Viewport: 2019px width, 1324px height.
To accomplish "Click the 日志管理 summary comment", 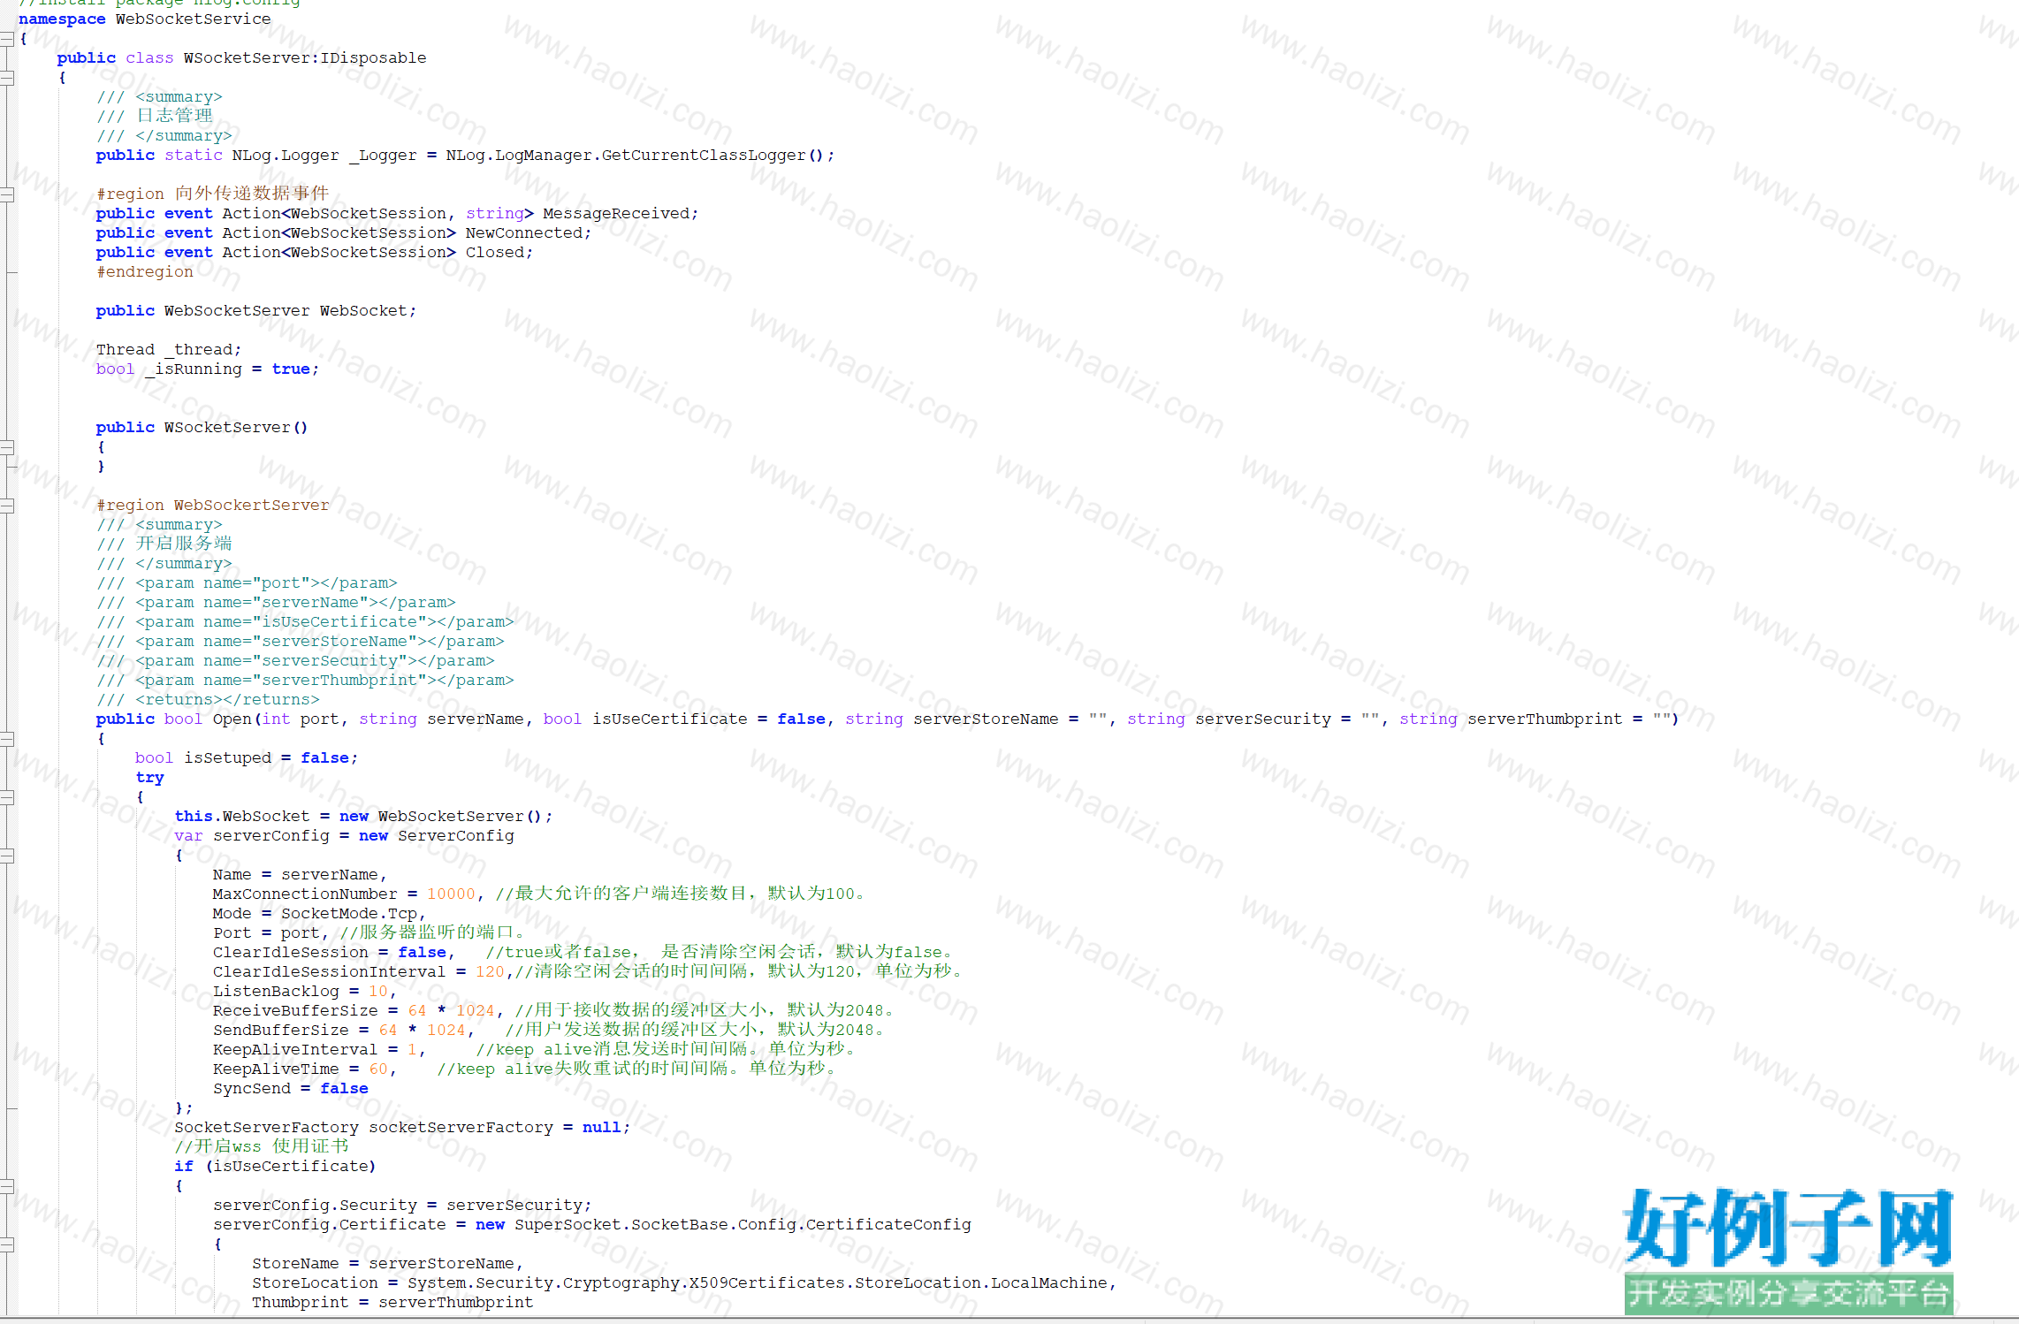I will pos(155,116).
